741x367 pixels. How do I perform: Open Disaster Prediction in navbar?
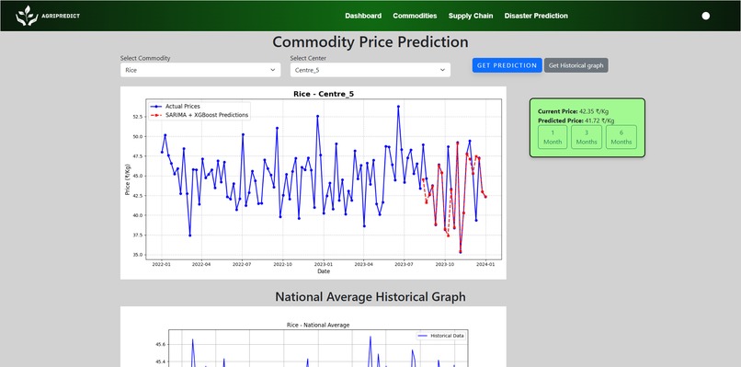tap(536, 16)
